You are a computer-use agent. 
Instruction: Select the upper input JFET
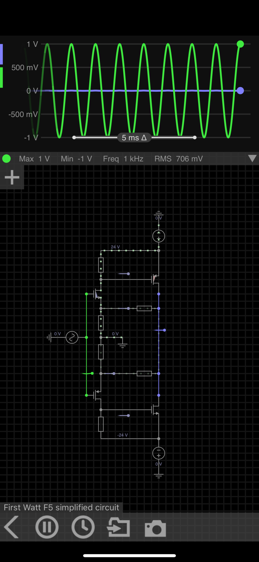[x=97, y=294]
